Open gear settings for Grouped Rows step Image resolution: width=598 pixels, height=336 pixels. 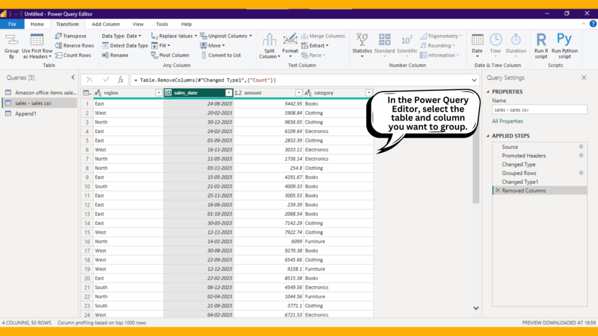click(x=581, y=173)
